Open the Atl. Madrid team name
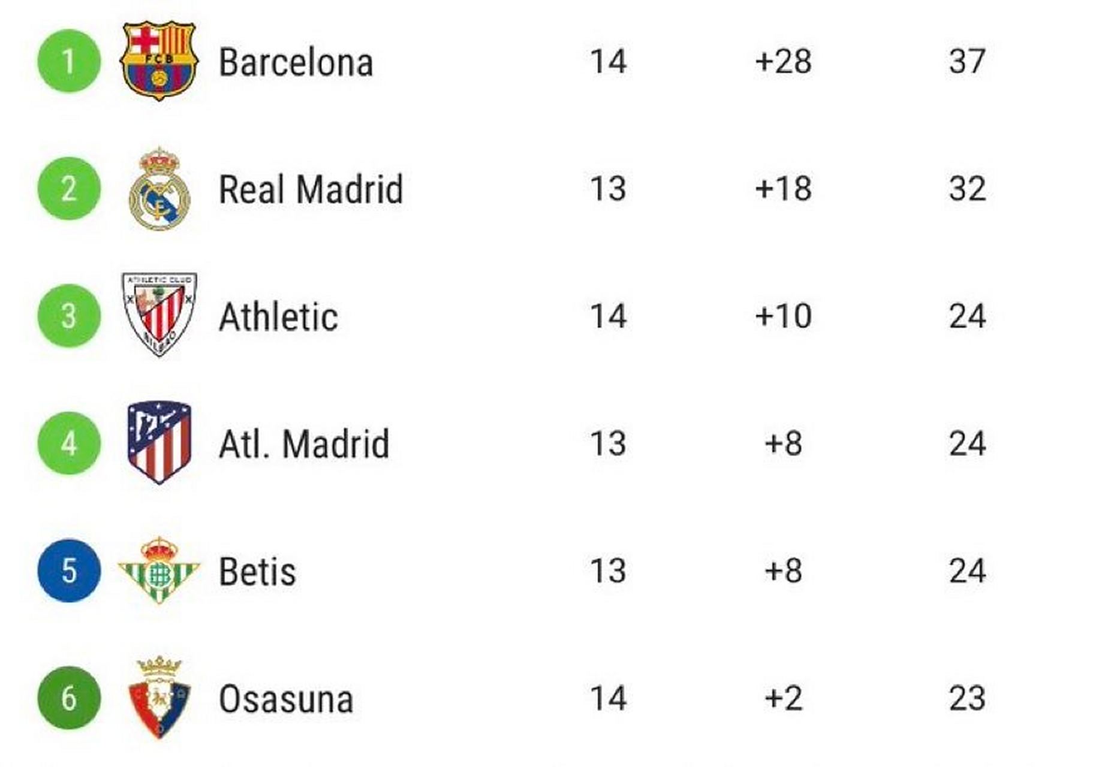Screen dimensions: 1099x767 [x=304, y=444]
